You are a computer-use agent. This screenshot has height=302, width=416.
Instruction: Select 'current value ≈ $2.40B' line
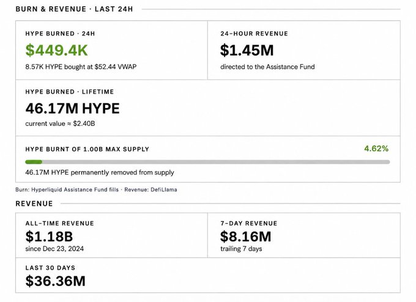tap(60, 123)
